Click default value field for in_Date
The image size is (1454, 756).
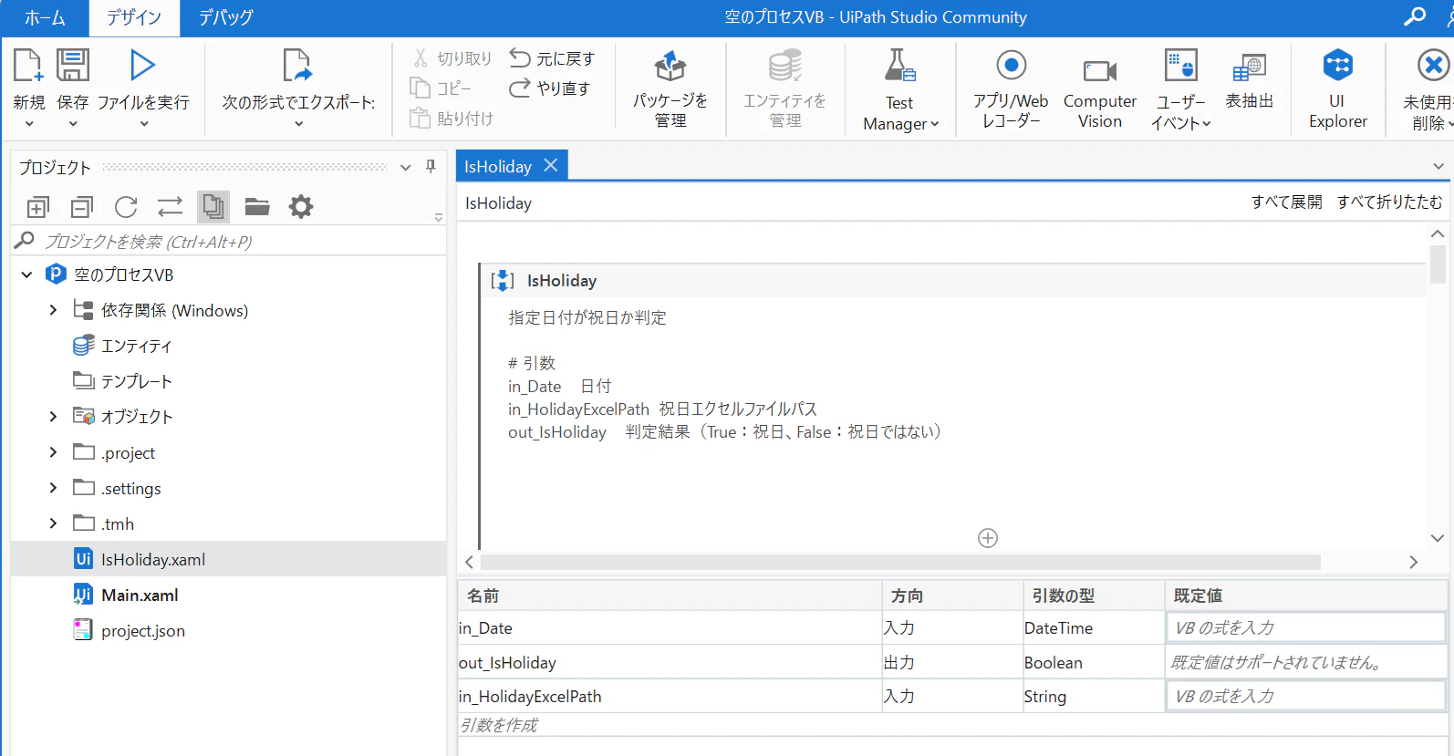1305,627
